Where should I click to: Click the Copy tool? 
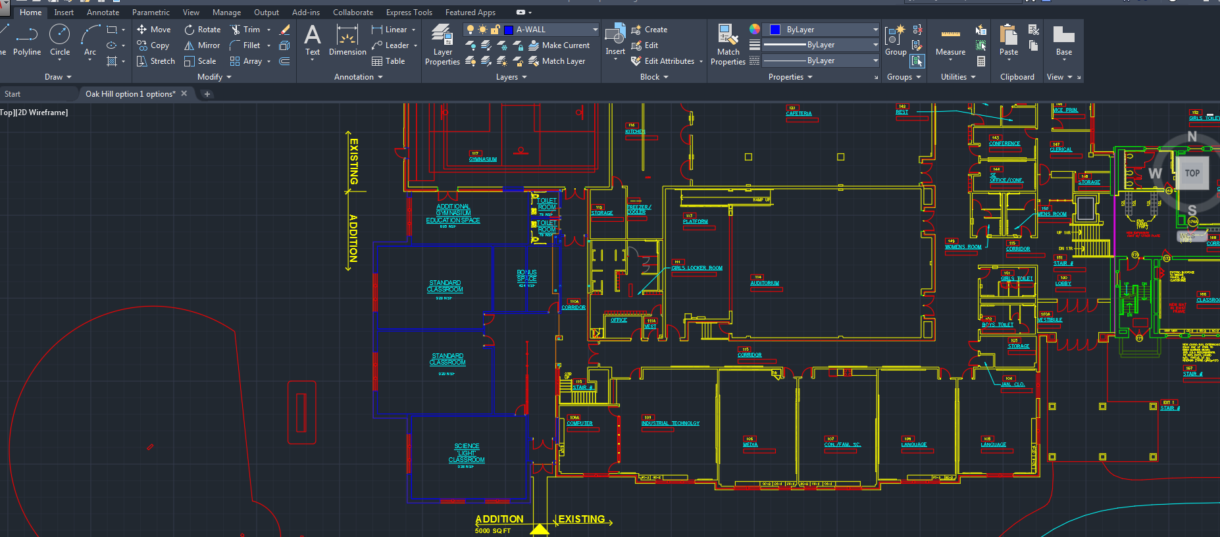[153, 45]
